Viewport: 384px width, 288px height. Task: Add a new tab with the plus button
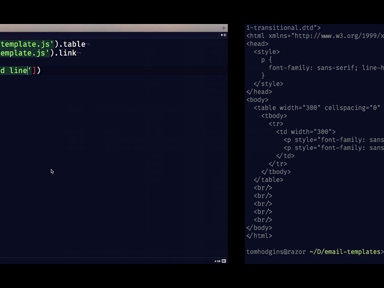[x=223, y=28]
